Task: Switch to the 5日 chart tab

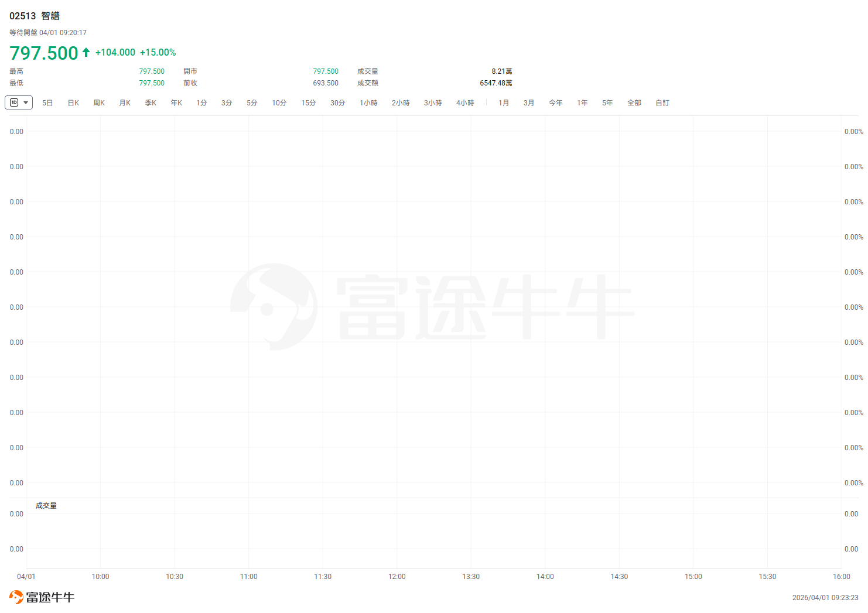Action: click(x=47, y=103)
